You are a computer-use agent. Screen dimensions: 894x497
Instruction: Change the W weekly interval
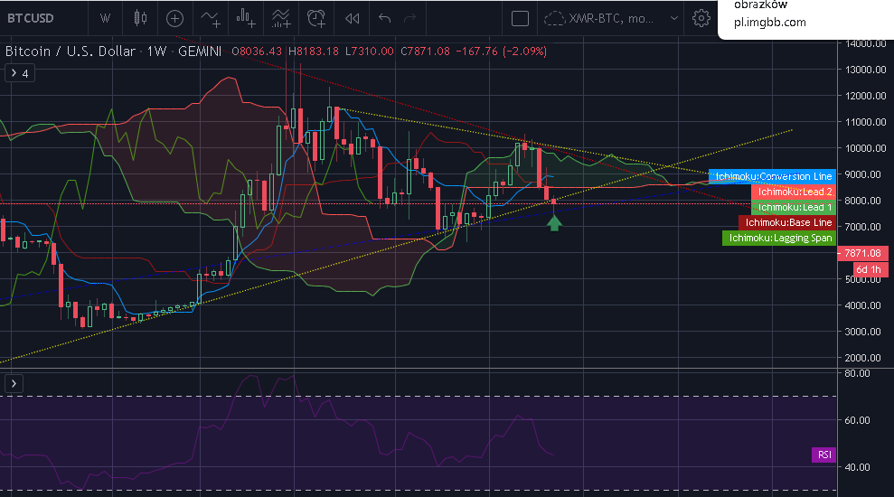pyautogui.click(x=106, y=18)
